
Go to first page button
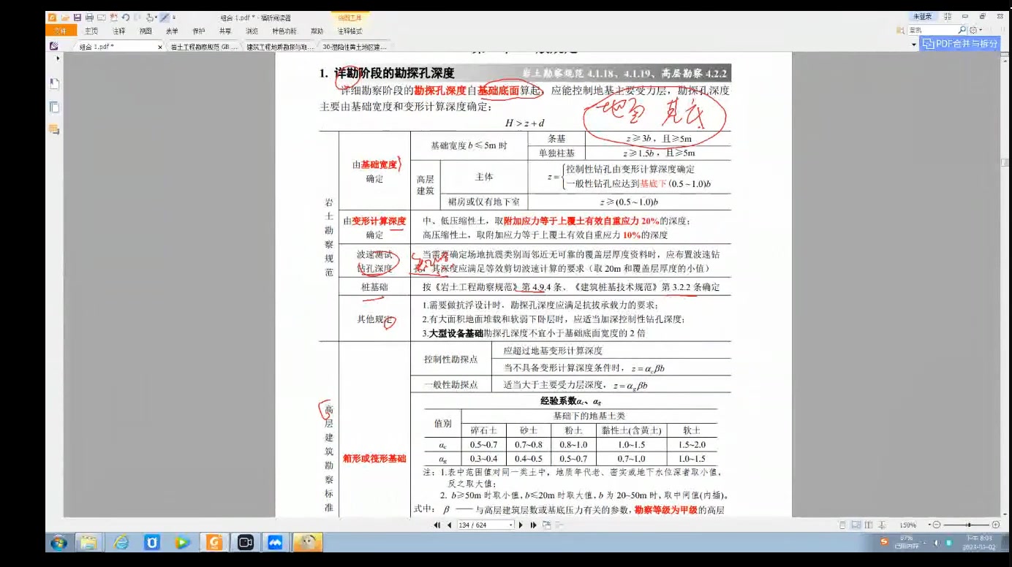click(437, 525)
